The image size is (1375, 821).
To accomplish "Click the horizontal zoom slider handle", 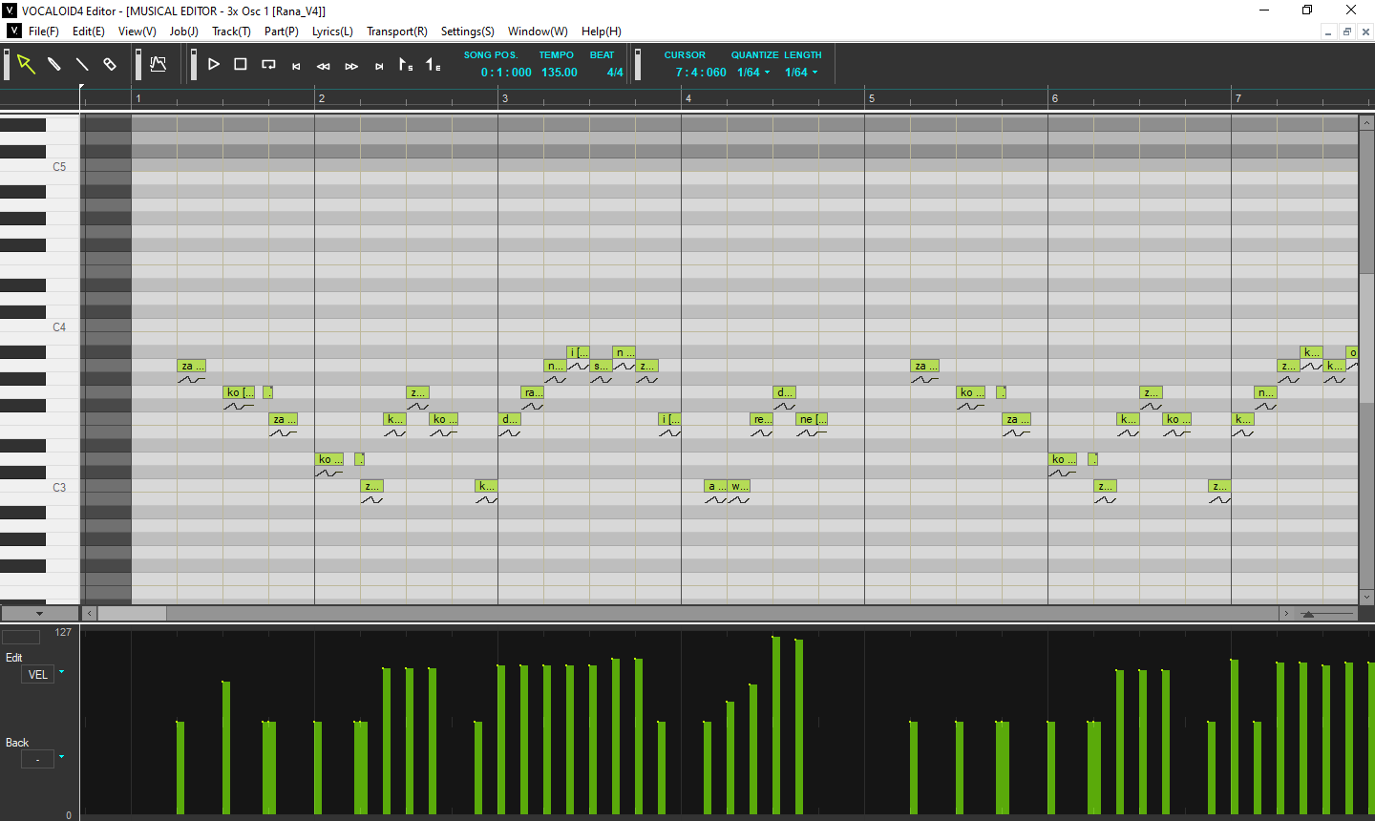I will (x=1308, y=614).
